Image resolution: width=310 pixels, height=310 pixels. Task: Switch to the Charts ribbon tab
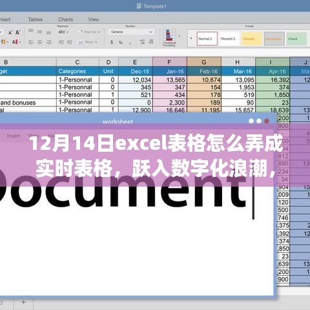coord(65,19)
